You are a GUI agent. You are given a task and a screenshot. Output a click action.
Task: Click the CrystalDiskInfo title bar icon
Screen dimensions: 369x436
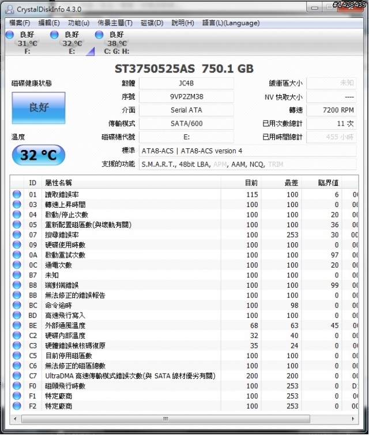pos(10,9)
